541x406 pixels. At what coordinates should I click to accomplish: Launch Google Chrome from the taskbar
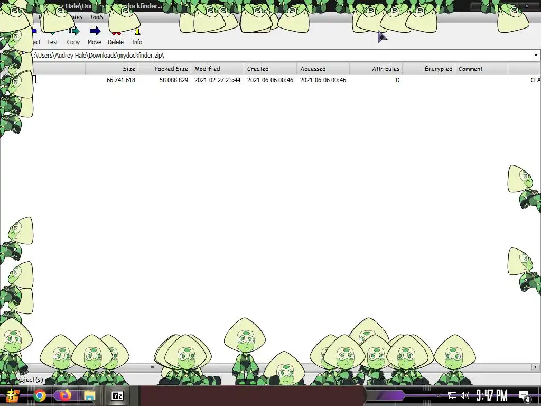pyautogui.click(x=39, y=395)
